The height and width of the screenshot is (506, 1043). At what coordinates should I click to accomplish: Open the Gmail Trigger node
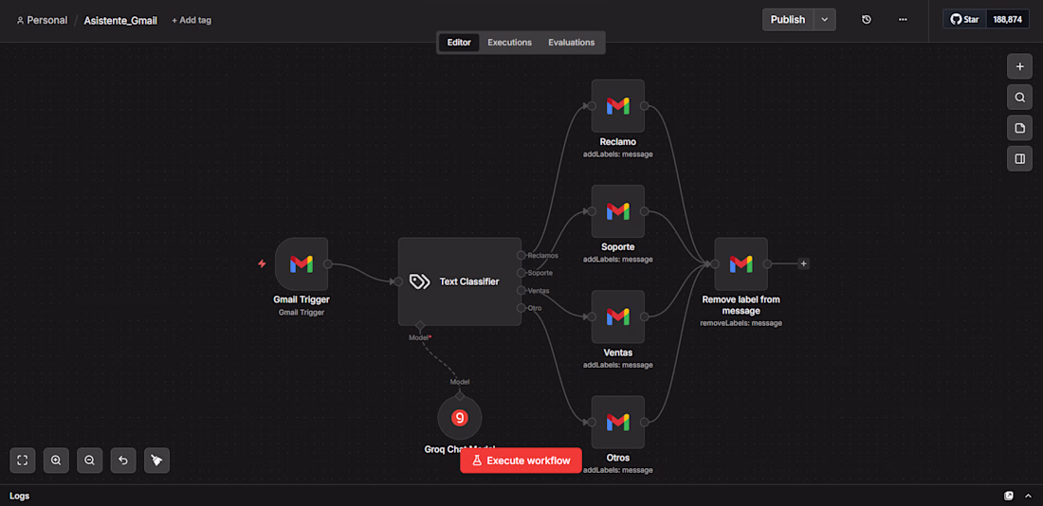coord(302,264)
